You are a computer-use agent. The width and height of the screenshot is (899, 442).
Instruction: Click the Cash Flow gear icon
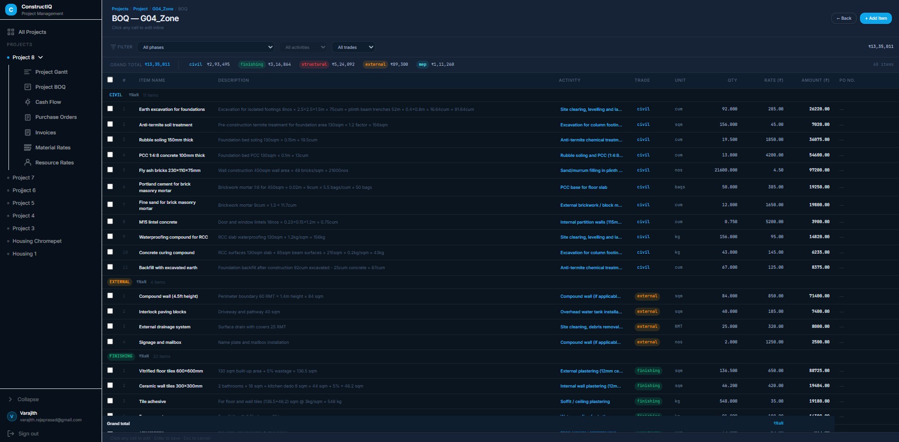(x=28, y=102)
